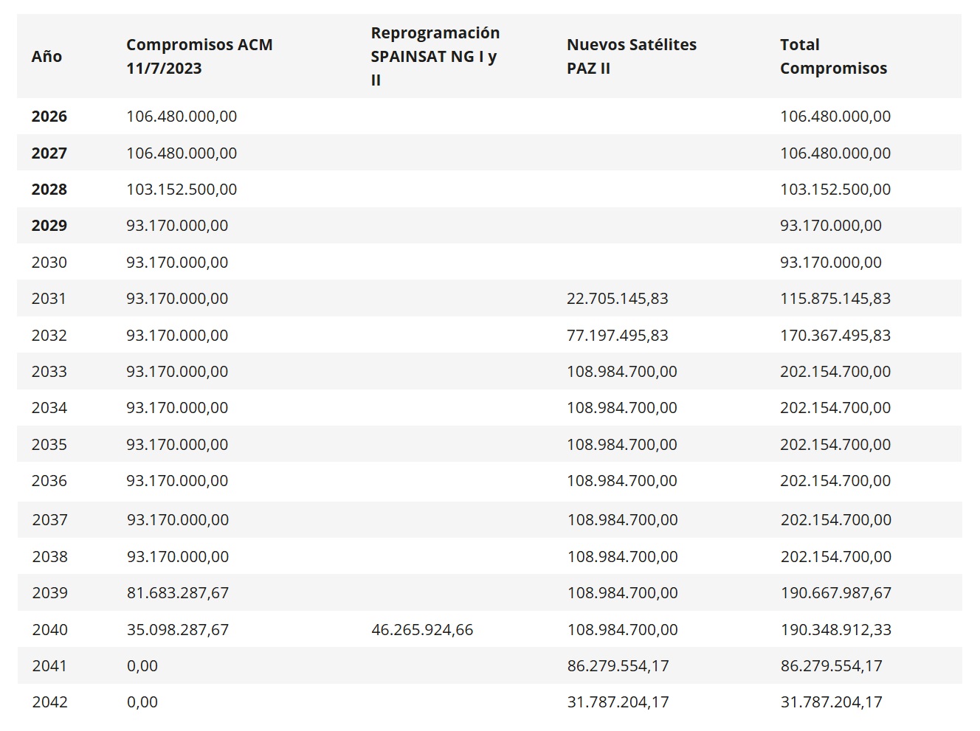
Task: Select total commitments value 170.367.495,83
Action: [835, 336]
